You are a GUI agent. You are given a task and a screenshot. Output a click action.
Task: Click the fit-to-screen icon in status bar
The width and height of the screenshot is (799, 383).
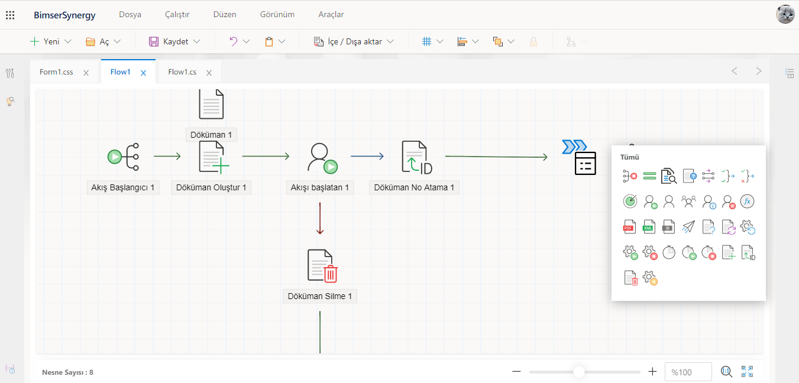pos(748,371)
